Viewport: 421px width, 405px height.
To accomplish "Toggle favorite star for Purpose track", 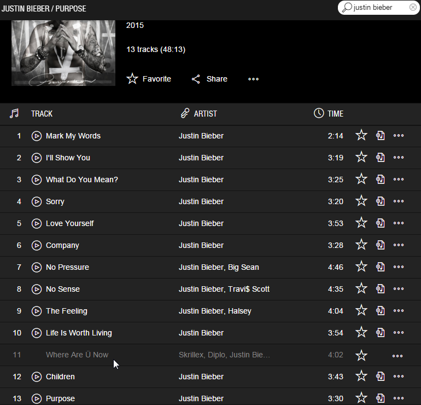I will tap(361, 398).
